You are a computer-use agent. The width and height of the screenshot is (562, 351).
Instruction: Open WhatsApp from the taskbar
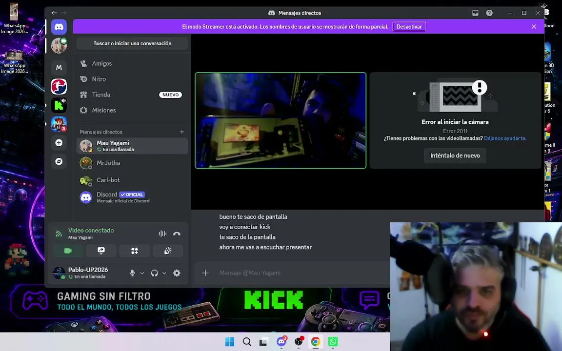pyautogui.click(x=333, y=342)
